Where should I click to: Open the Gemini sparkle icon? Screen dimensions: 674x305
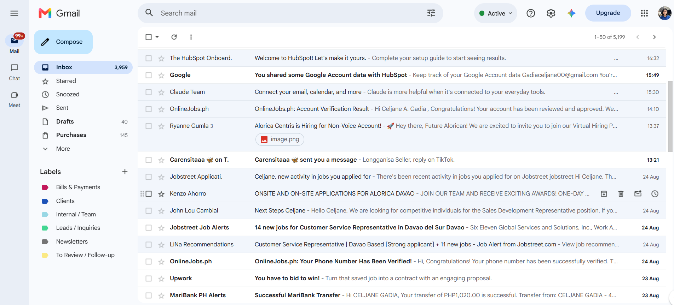(571, 13)
